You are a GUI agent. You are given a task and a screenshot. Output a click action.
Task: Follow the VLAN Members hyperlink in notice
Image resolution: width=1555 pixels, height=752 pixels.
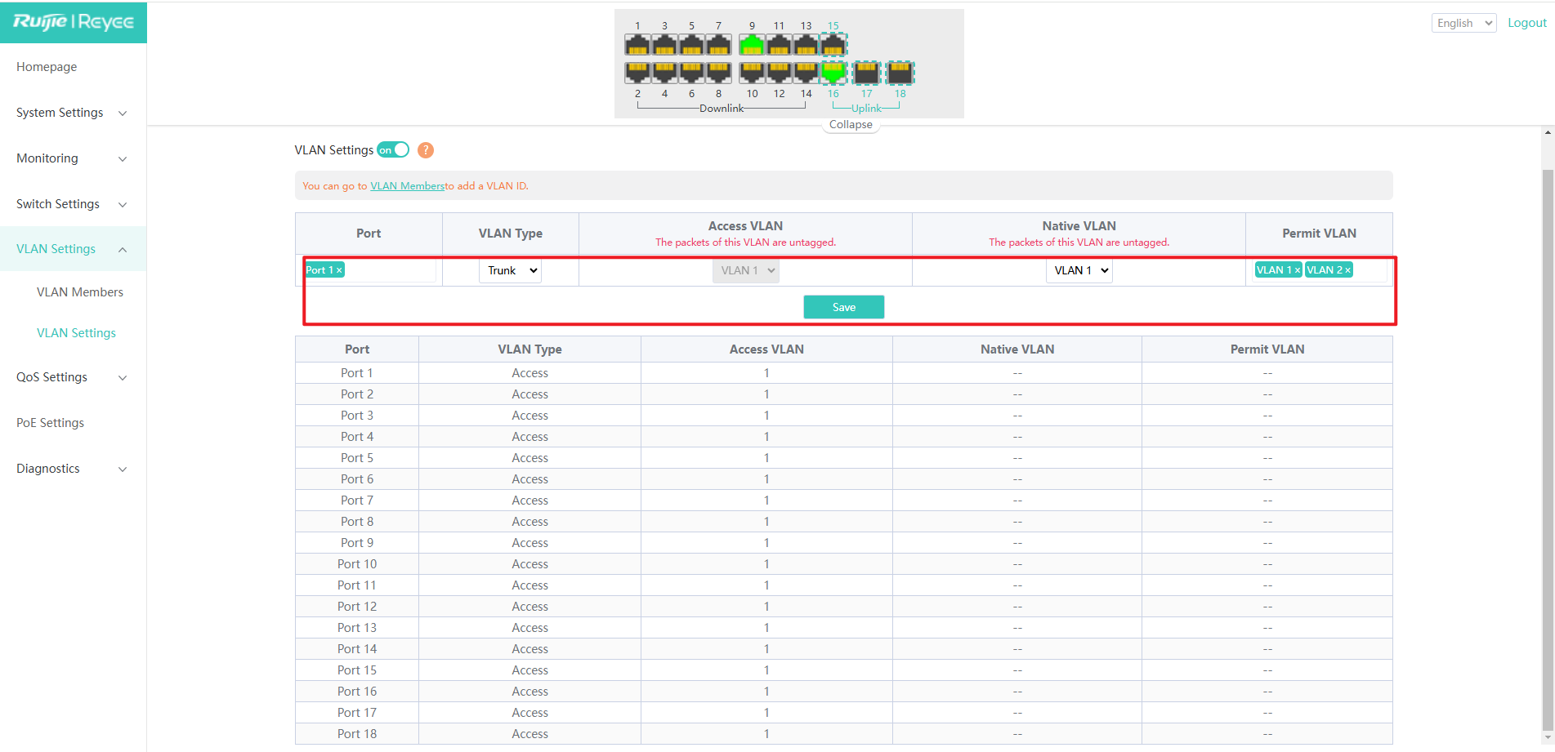[x=407, y=186]
